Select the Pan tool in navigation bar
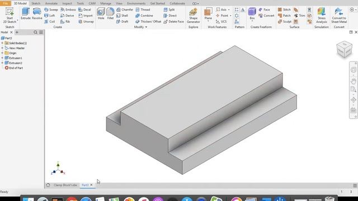 (354, 81)
